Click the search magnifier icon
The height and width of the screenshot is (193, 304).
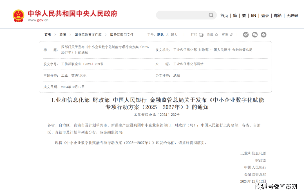pos(211,15)
